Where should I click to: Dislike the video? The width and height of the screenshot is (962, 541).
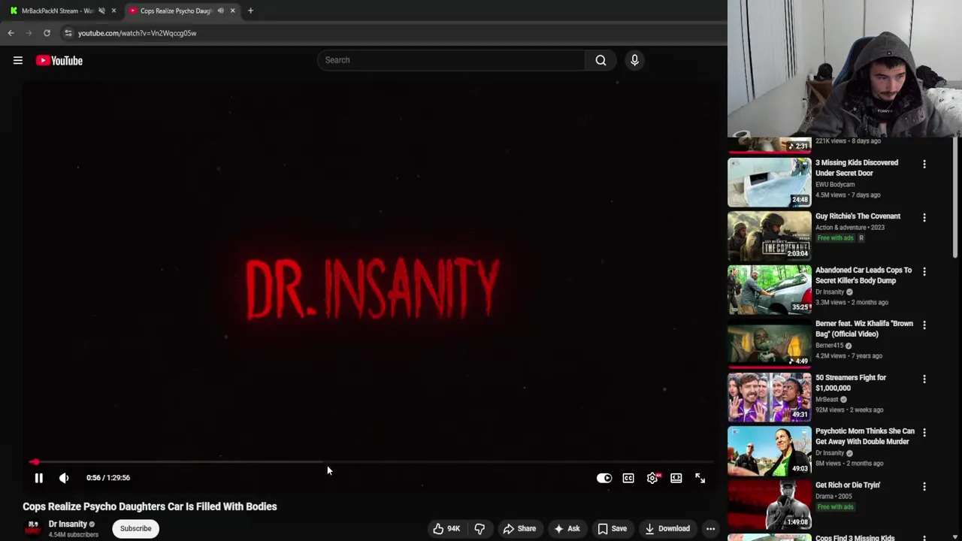click(479, 529)
